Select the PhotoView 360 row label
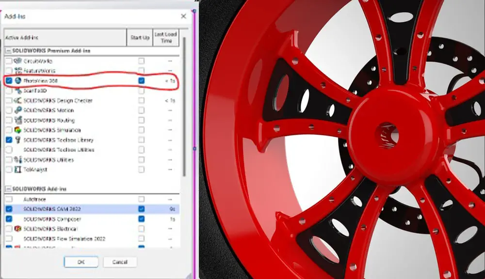Image resolution: width=485 pixels, height=279 pixels. 41,80
